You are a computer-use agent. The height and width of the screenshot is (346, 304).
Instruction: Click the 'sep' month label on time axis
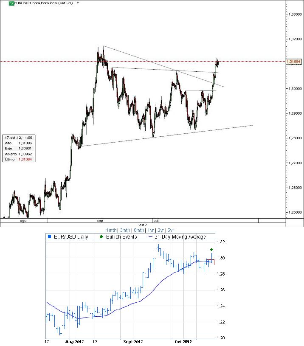point(100,221)
